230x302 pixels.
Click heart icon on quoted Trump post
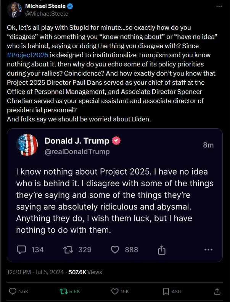point(115,250)
